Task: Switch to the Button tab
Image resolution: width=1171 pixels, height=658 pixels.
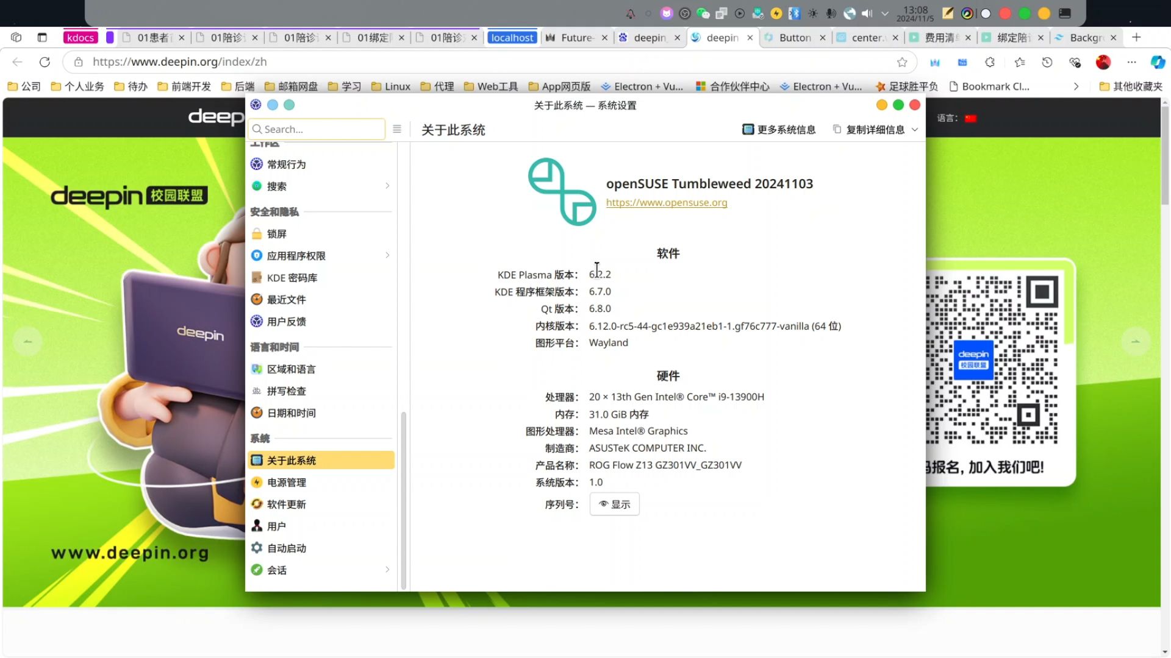Action: (795, 38)
